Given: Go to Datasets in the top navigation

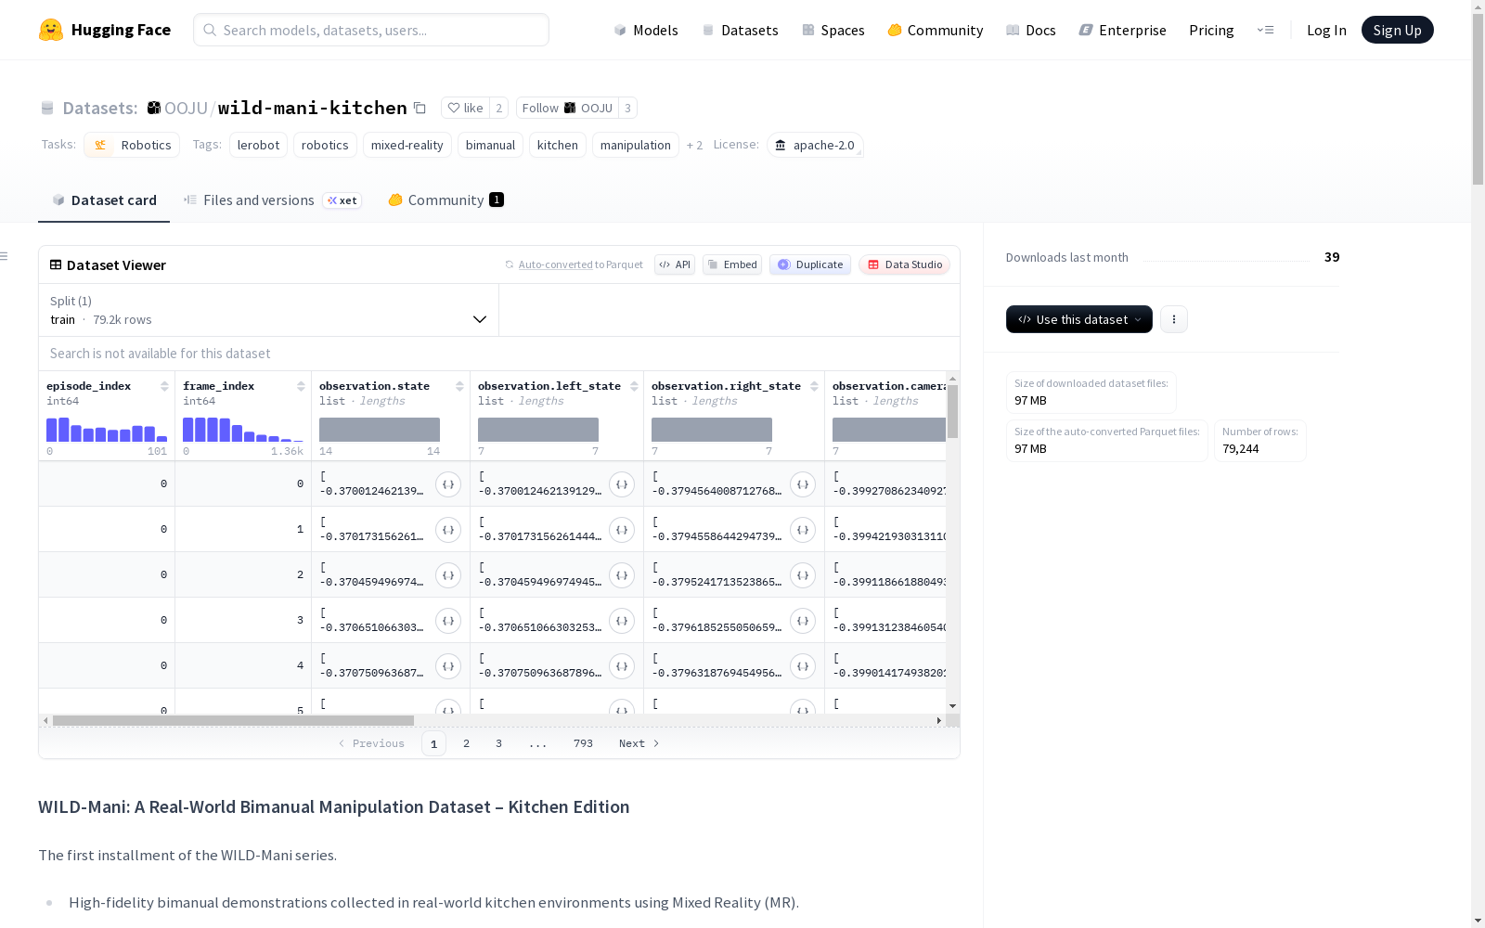Looking at the screenshot, I should click(x=740, y=30).
